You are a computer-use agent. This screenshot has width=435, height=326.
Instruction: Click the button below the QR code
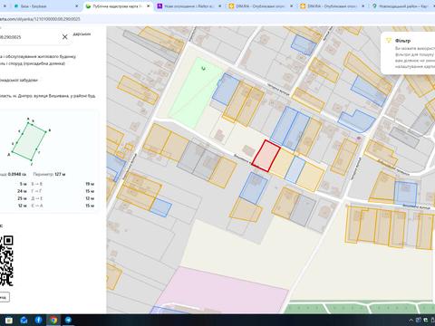[x=5, y=297]
